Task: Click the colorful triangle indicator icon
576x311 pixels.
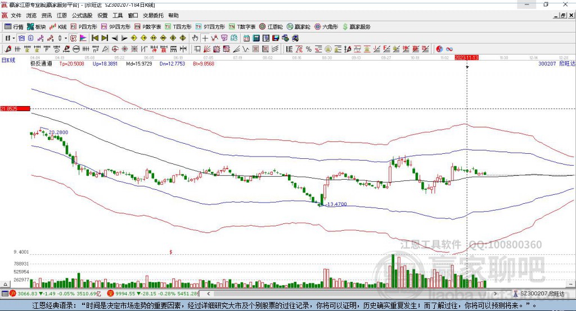Action: [83, 38]
